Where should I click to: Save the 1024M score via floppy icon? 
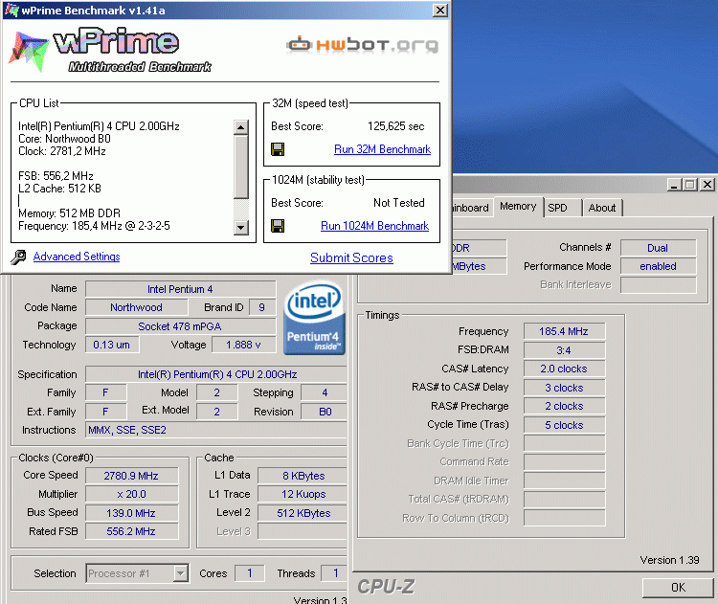click(x=278, y=226)
